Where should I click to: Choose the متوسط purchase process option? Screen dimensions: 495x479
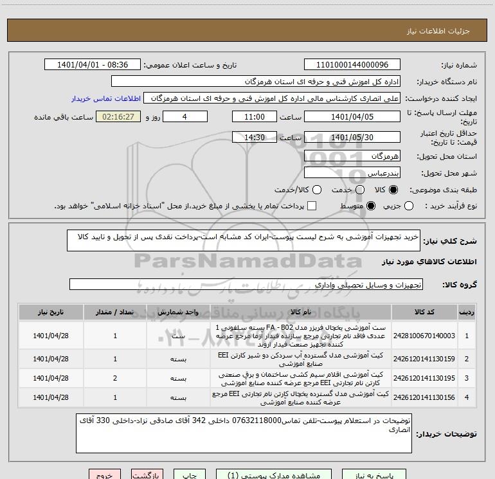point(371,206)
